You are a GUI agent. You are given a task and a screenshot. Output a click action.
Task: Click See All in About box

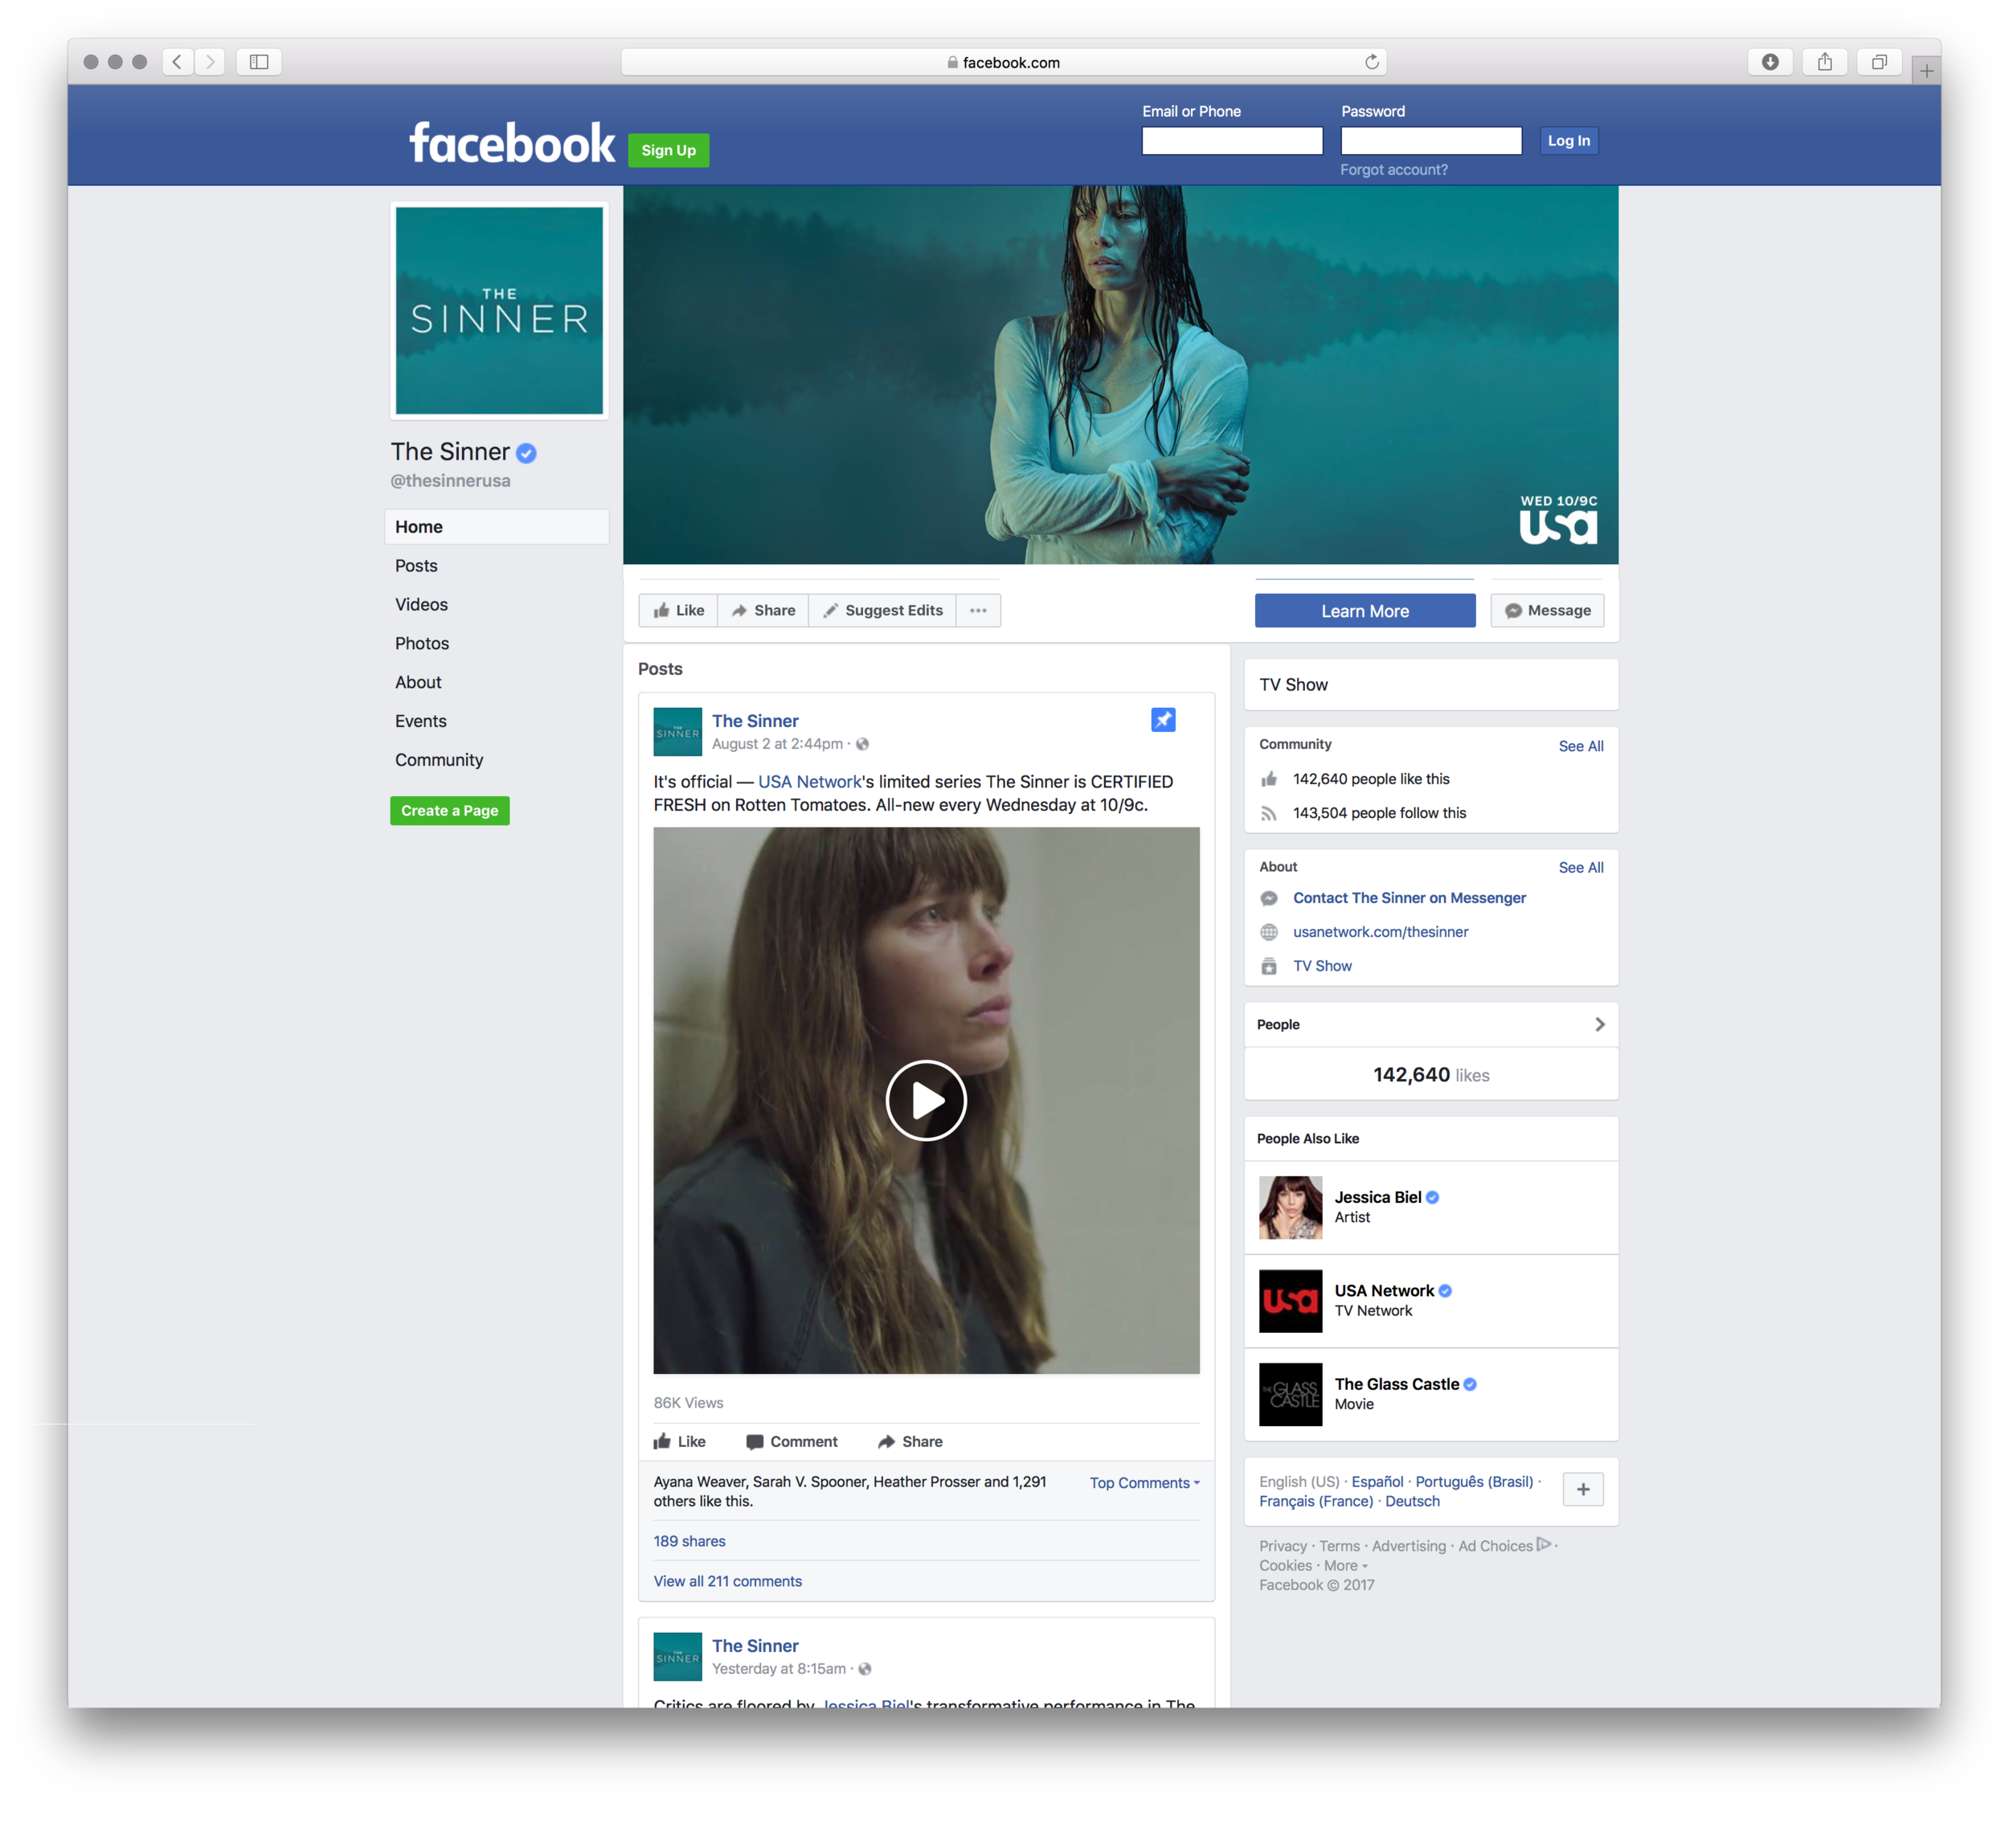1580,868
